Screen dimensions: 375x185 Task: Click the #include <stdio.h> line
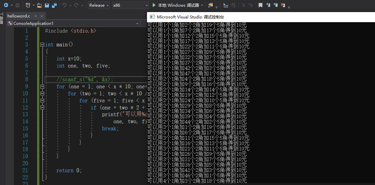coord(70,31)
